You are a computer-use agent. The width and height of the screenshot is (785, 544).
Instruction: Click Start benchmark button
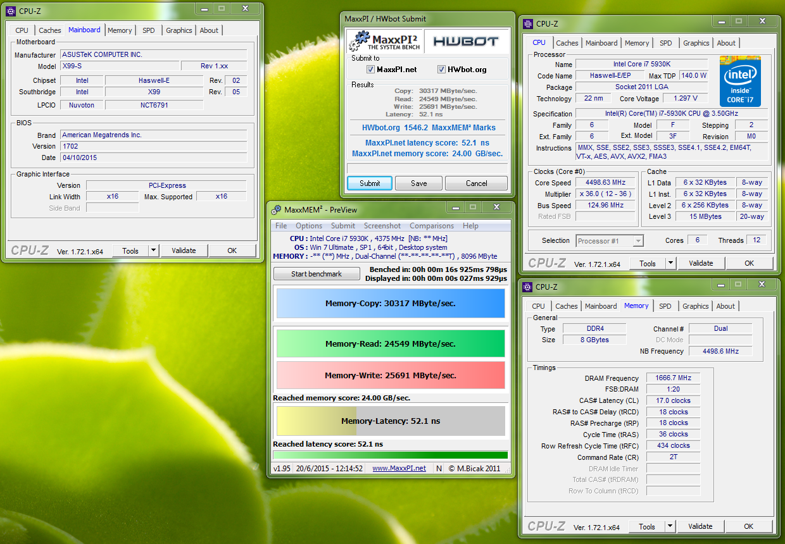coord(317,274)
